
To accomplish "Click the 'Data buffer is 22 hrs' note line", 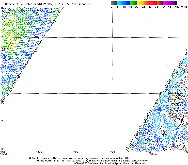I will (x=92, y=161).
